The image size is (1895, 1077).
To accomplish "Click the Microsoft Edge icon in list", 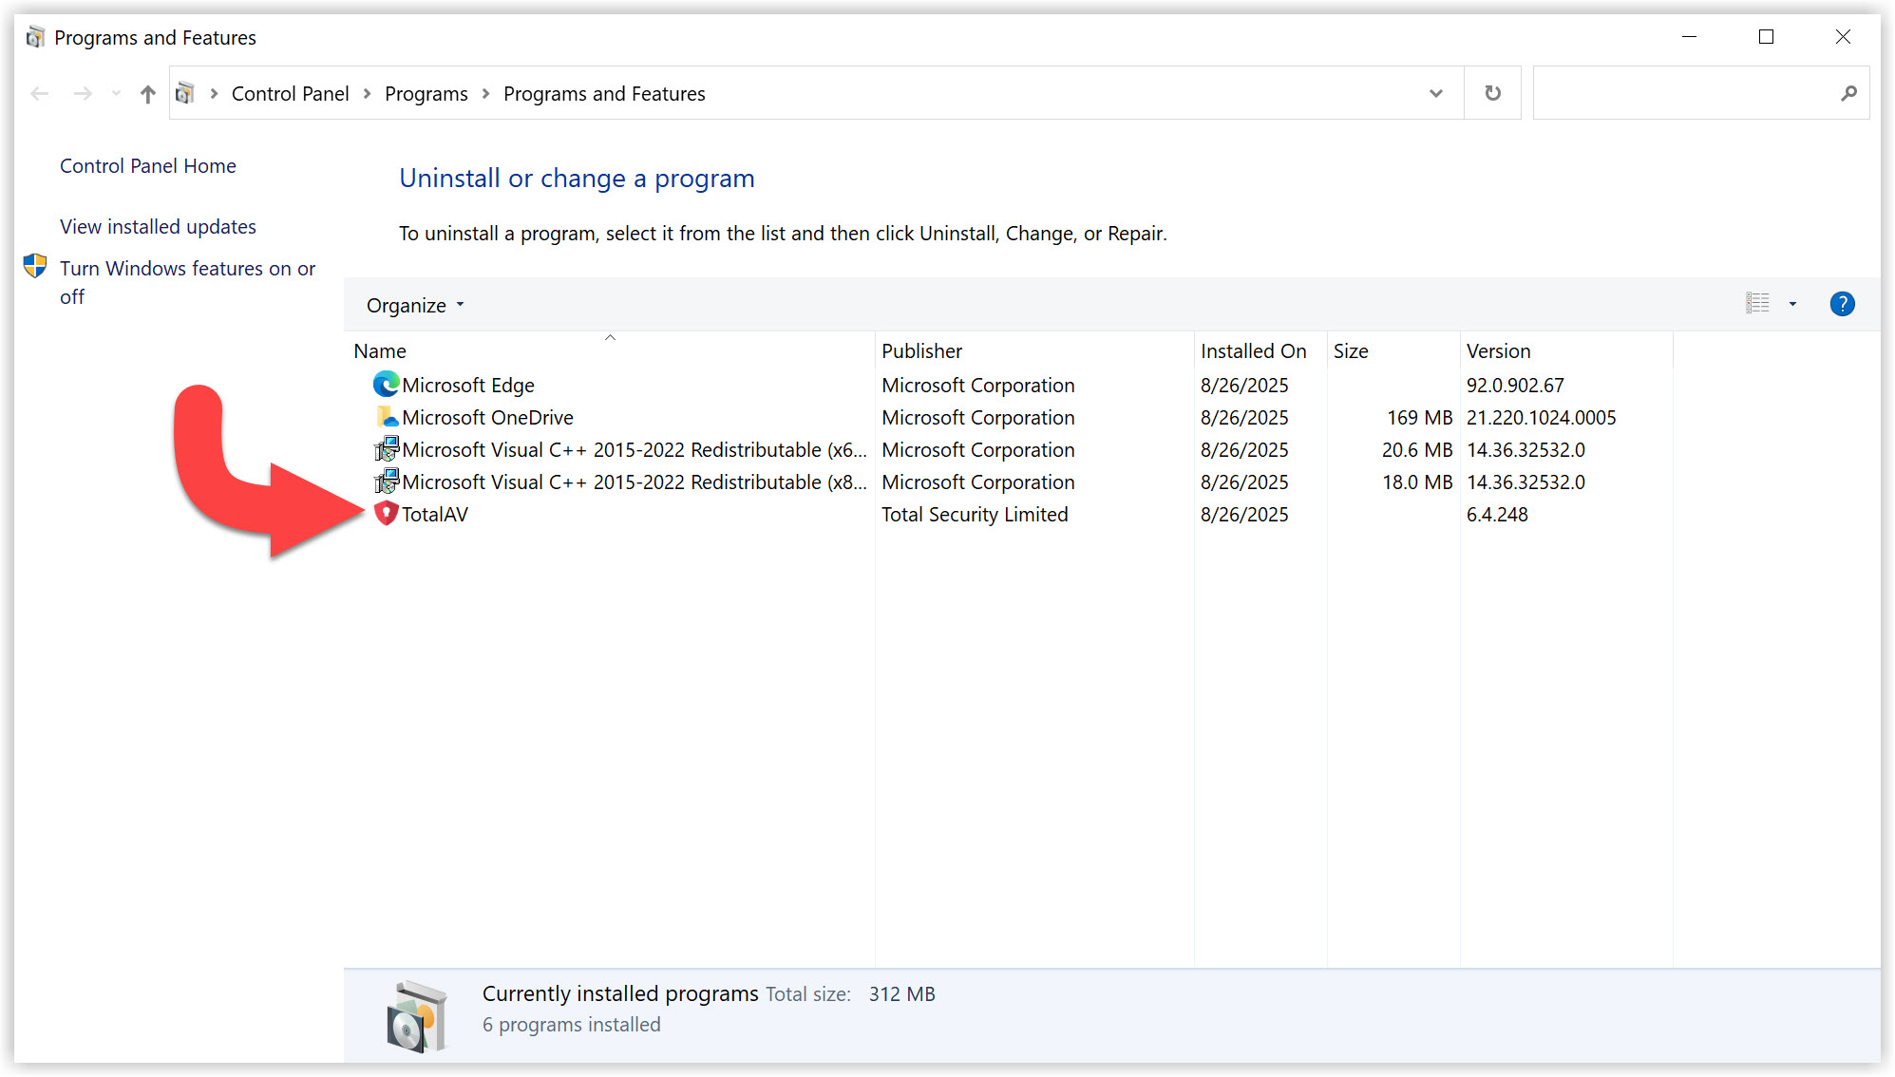I will [386, 385].
